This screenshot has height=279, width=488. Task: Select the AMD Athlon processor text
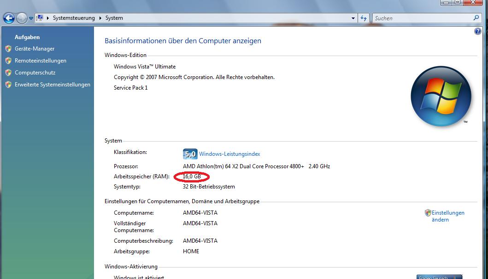257,166
